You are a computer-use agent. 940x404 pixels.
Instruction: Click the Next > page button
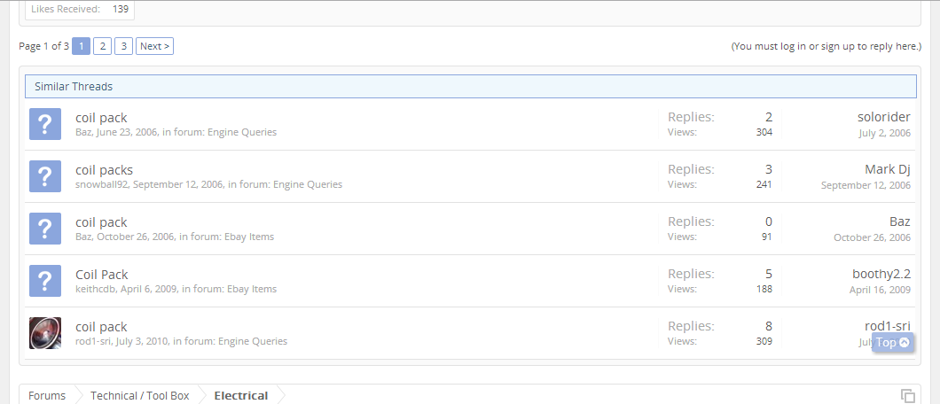[x=154, y=46]
